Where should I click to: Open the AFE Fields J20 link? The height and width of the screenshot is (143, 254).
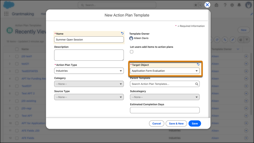click(30, 131)
